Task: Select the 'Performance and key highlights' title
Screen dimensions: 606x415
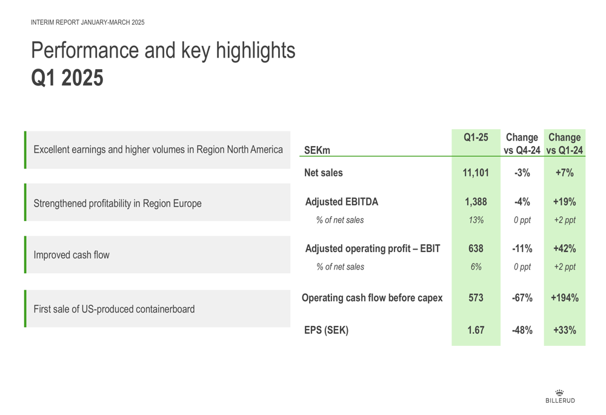Action: (163, 51)
